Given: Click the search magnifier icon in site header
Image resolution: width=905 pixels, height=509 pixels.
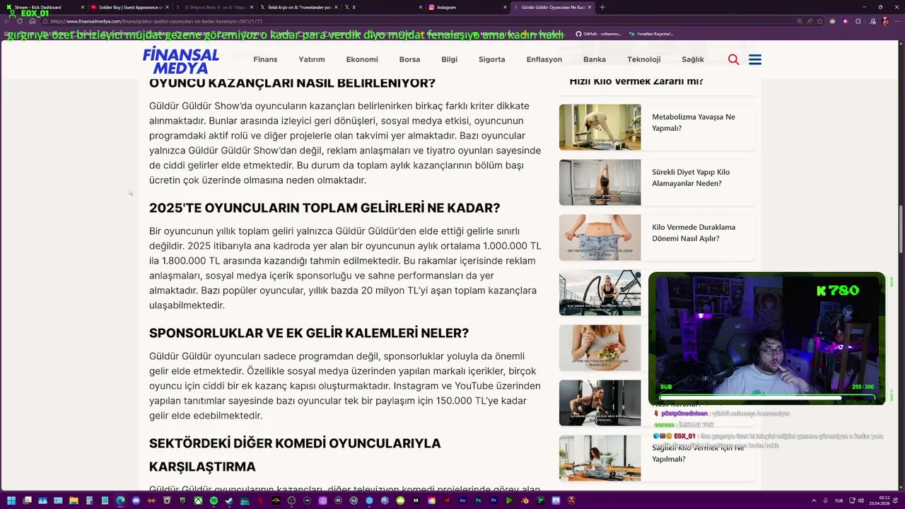Looking at the screenshot, I should [x=733, y=59].
